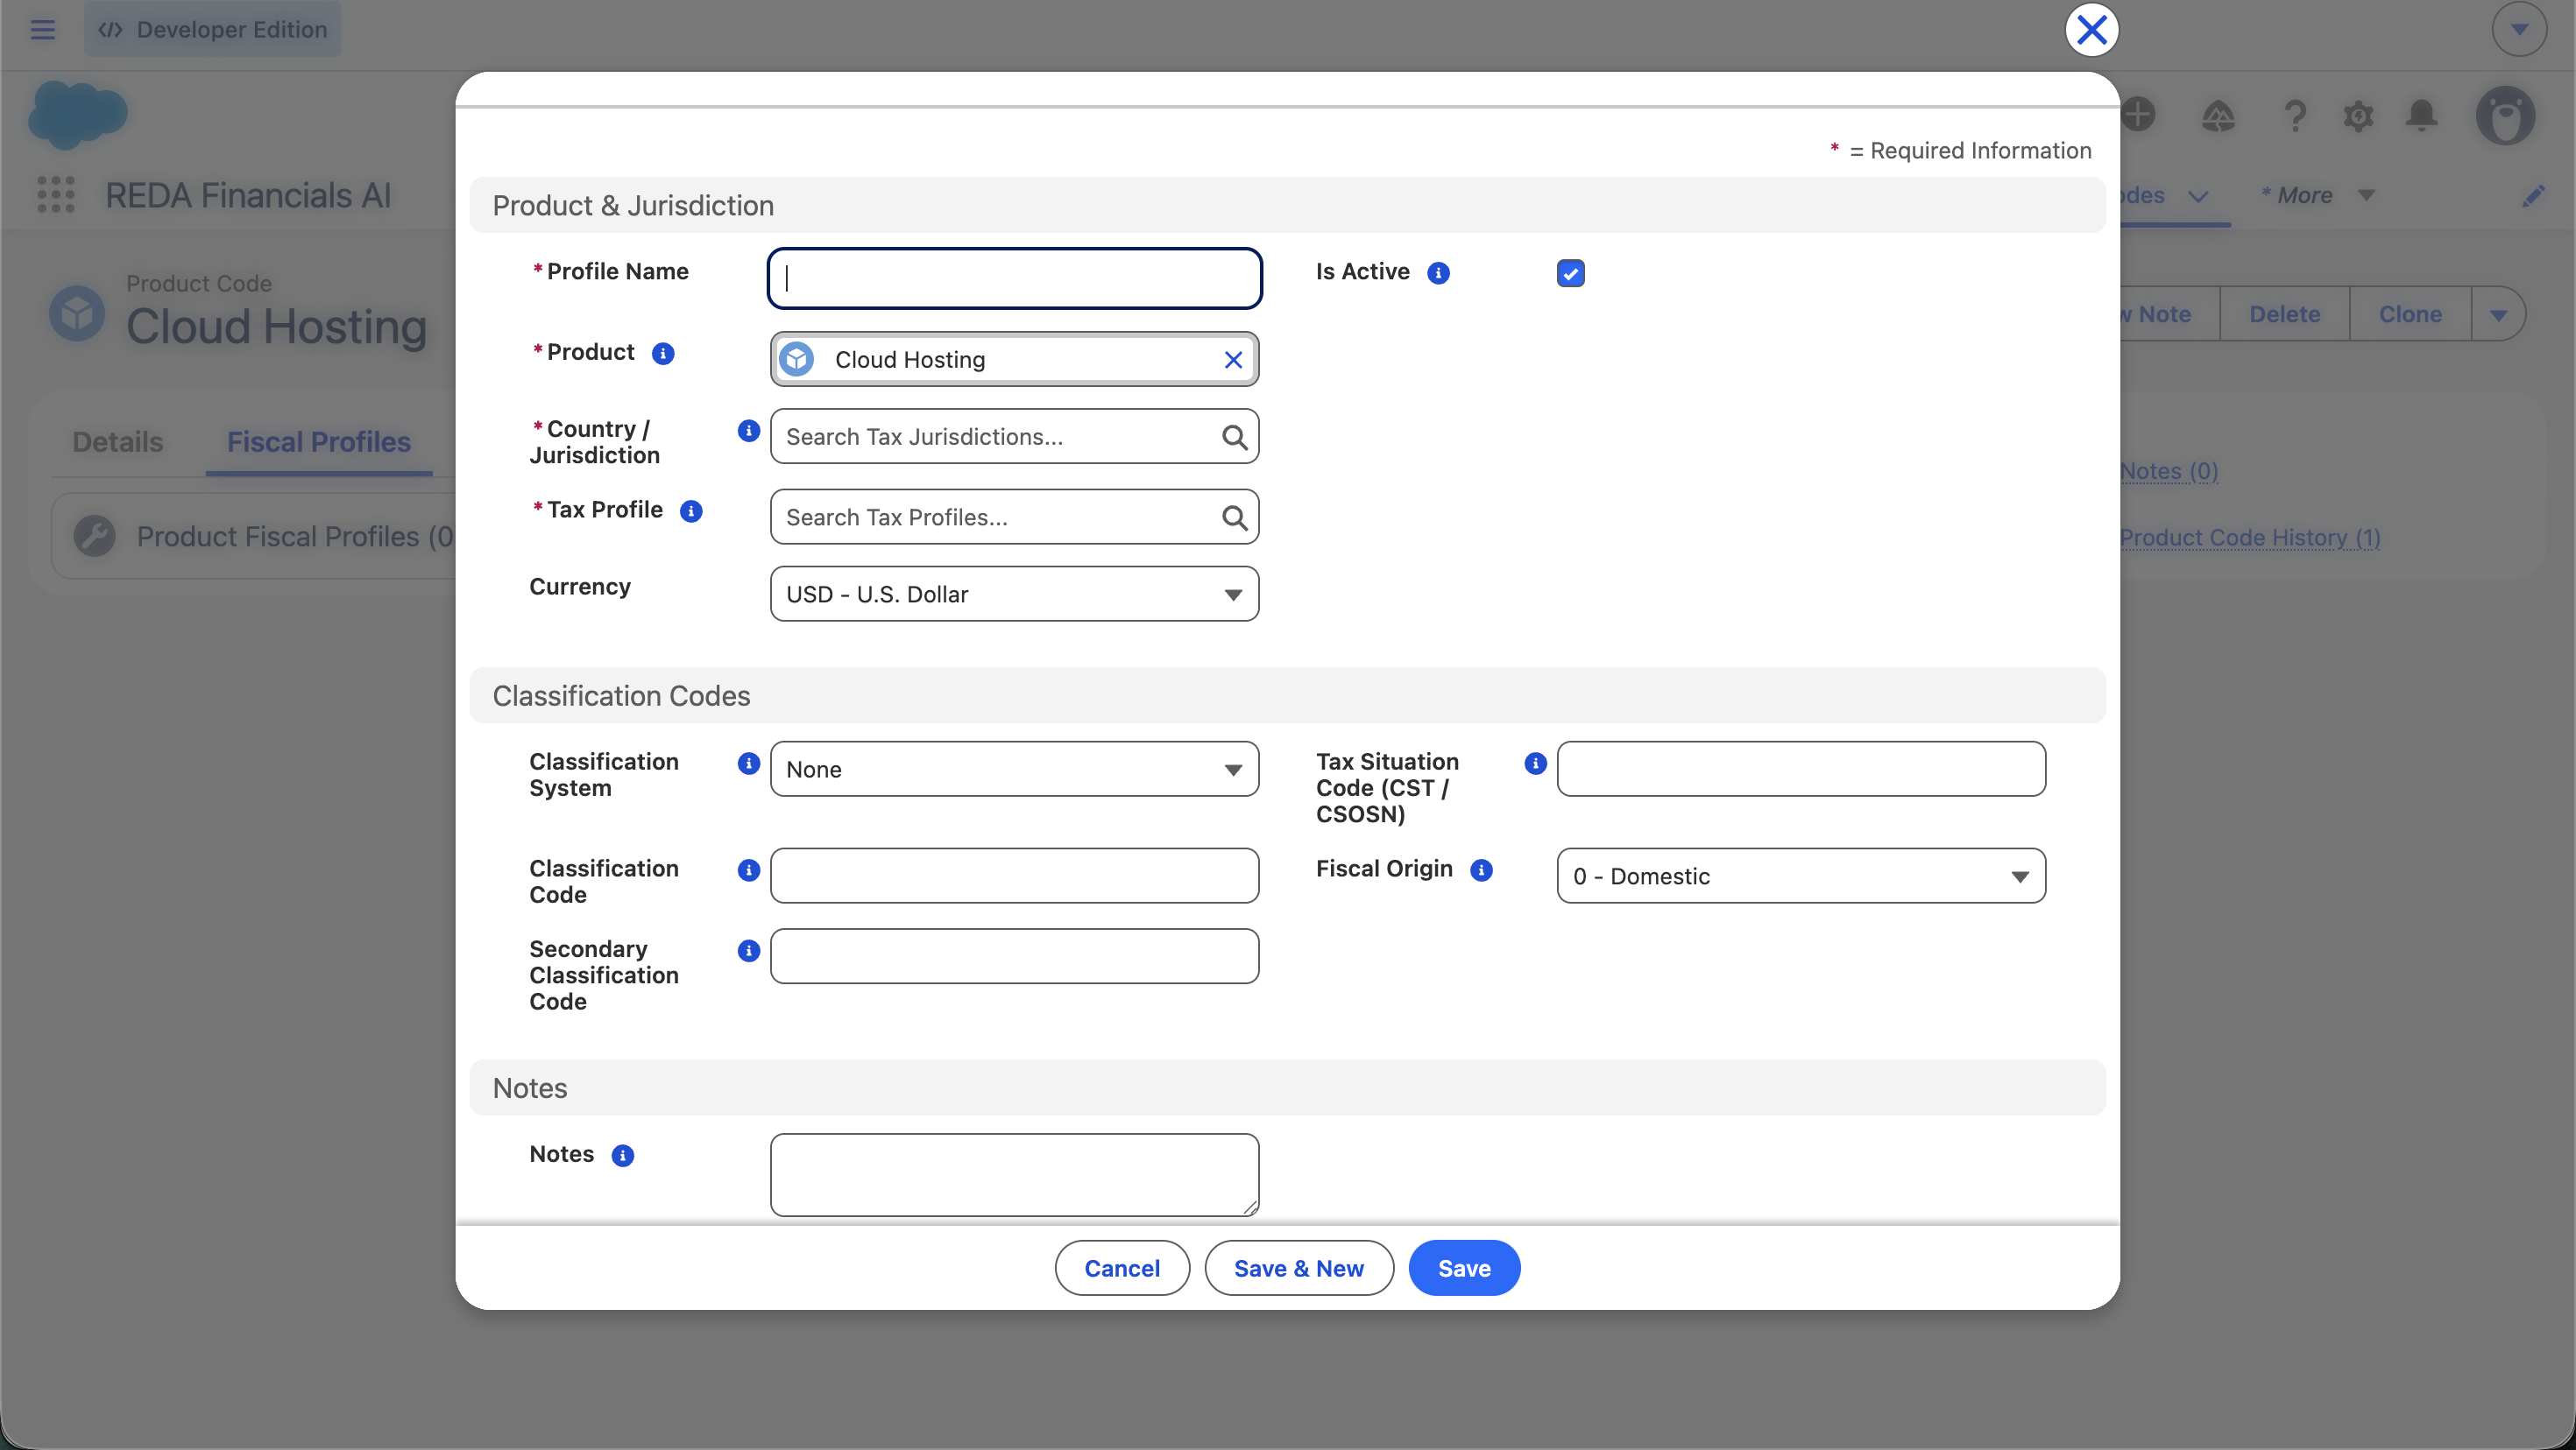Open the Classification Code info icon
The width and height of the screenshot is (2576, 1450).
[x=748, y=870]
